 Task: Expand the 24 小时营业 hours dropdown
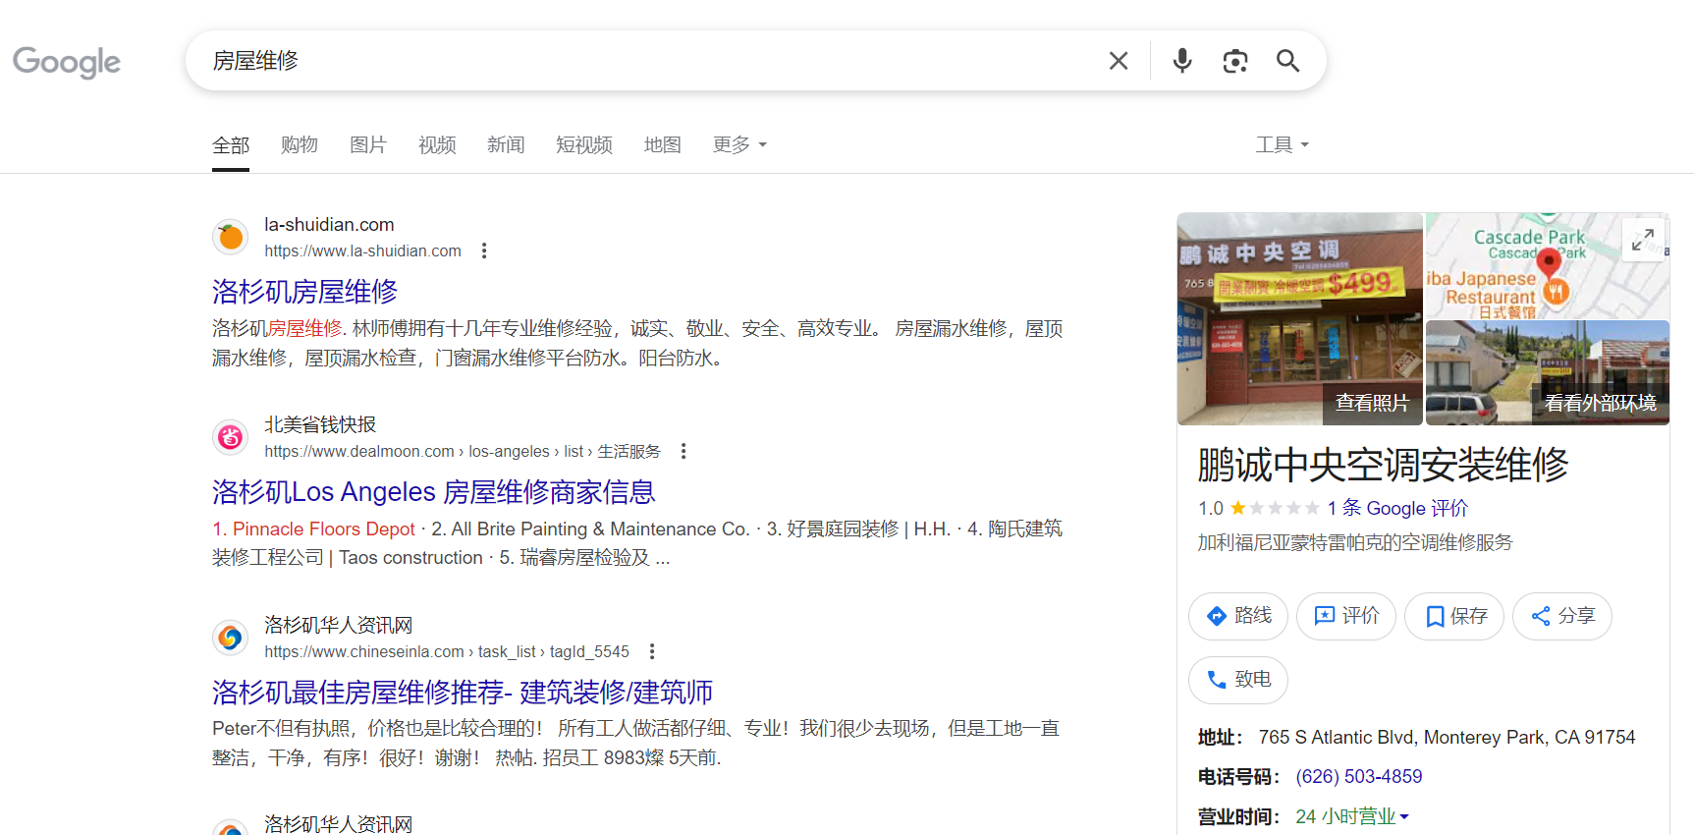coord(1352,816)
